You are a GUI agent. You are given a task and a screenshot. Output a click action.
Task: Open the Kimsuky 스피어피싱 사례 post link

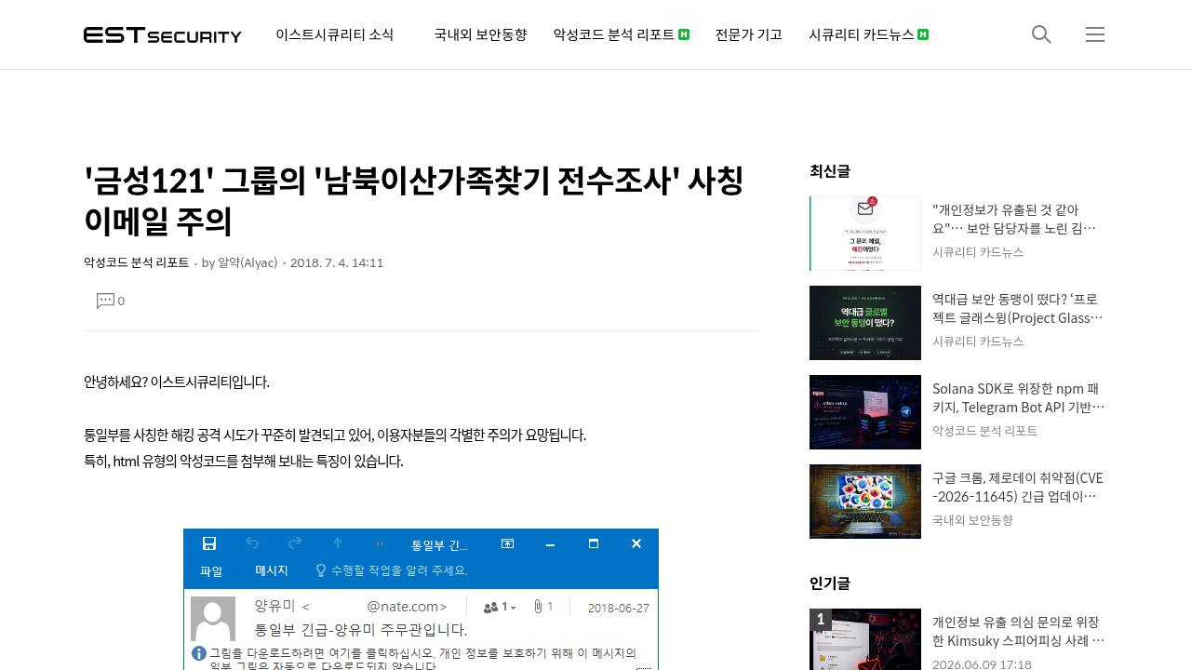tap(1018, 631)
